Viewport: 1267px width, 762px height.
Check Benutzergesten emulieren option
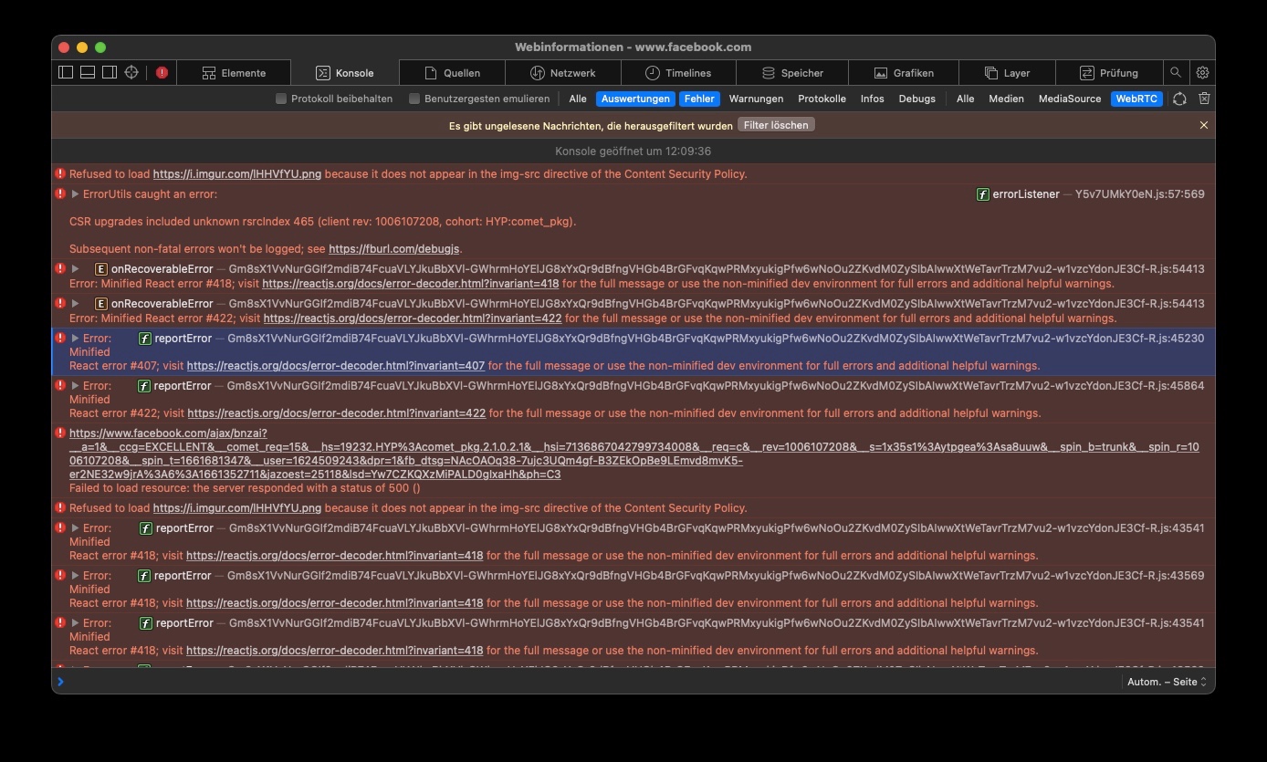pos(414,99)
